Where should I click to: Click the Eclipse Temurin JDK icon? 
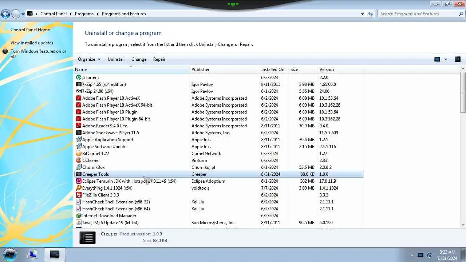pyautogui.click(x=79, y=181)
